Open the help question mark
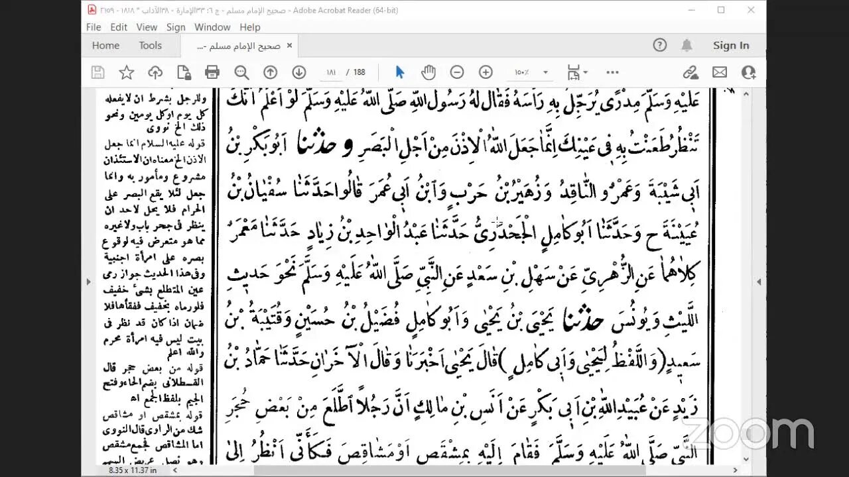Image resolution: width=849 pixels, height=477 pixels. (x=659, y=45)
